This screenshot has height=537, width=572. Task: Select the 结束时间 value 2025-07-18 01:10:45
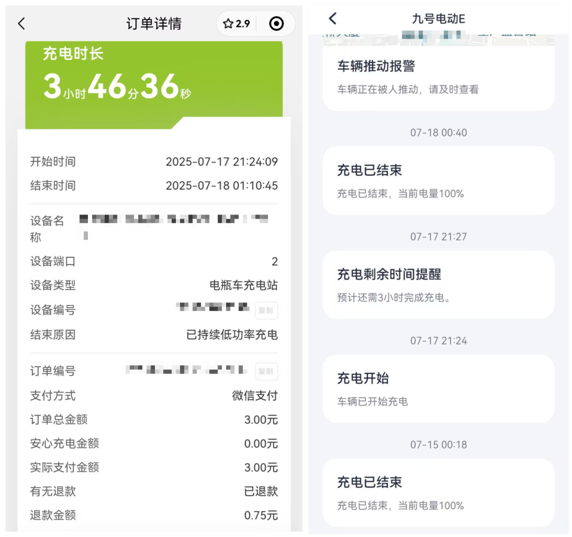221,186
